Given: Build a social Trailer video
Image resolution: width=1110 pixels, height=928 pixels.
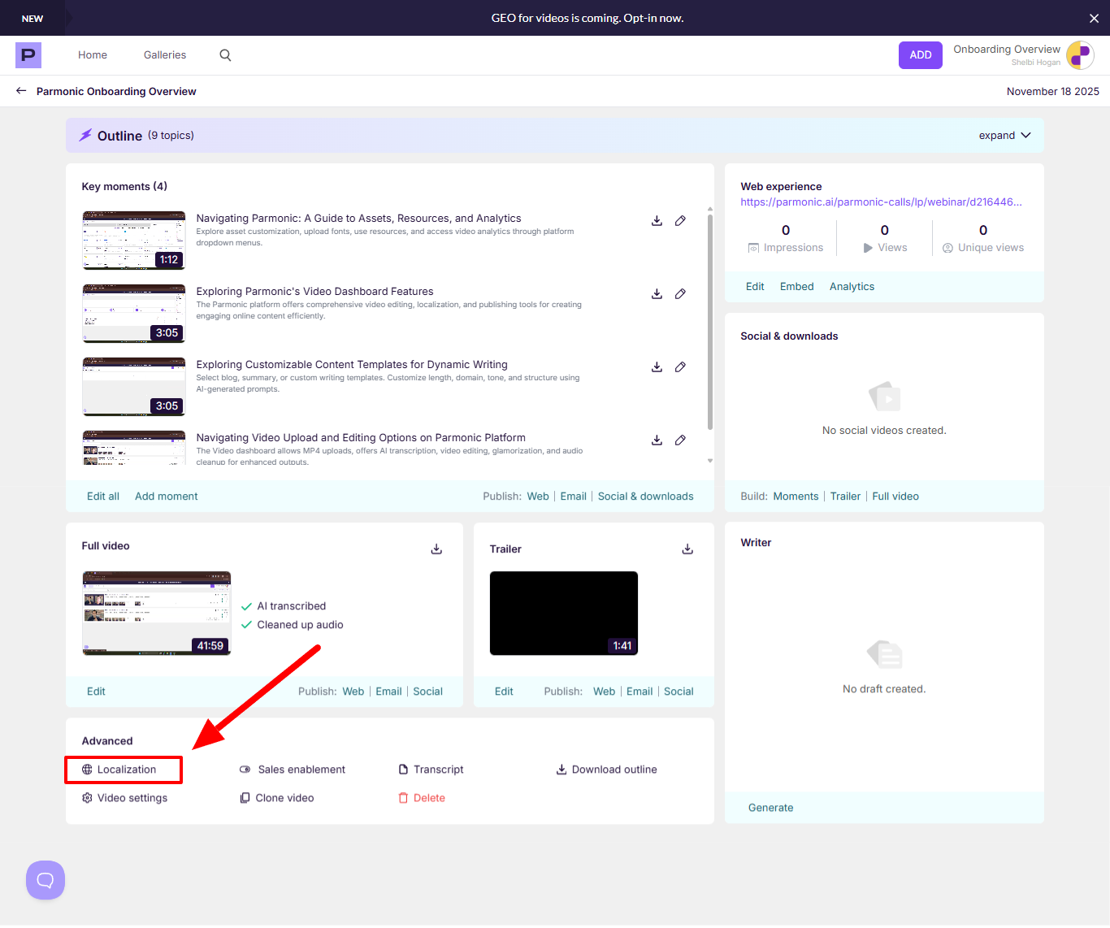Looking at the screenshot, I should [845, 497].
